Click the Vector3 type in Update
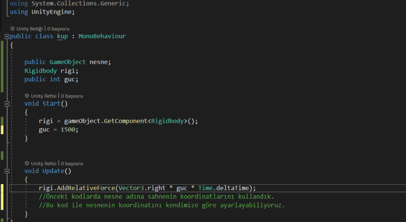The image size is (406, 222). point(131,188)
